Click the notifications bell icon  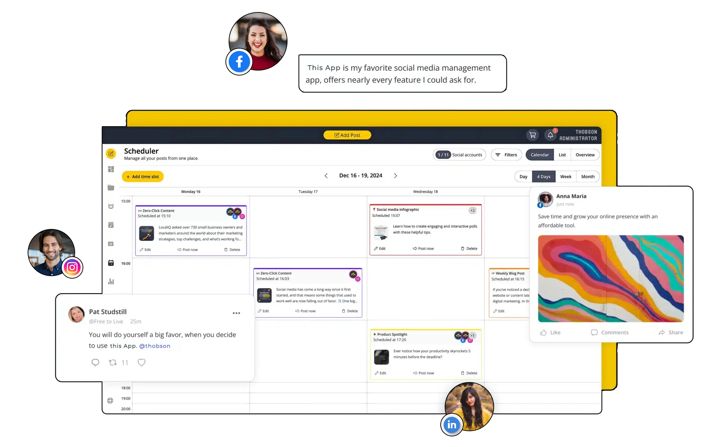(550, 135)
